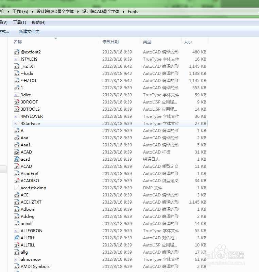
Task: Select the Adbom file row
Action: [110, 209]
